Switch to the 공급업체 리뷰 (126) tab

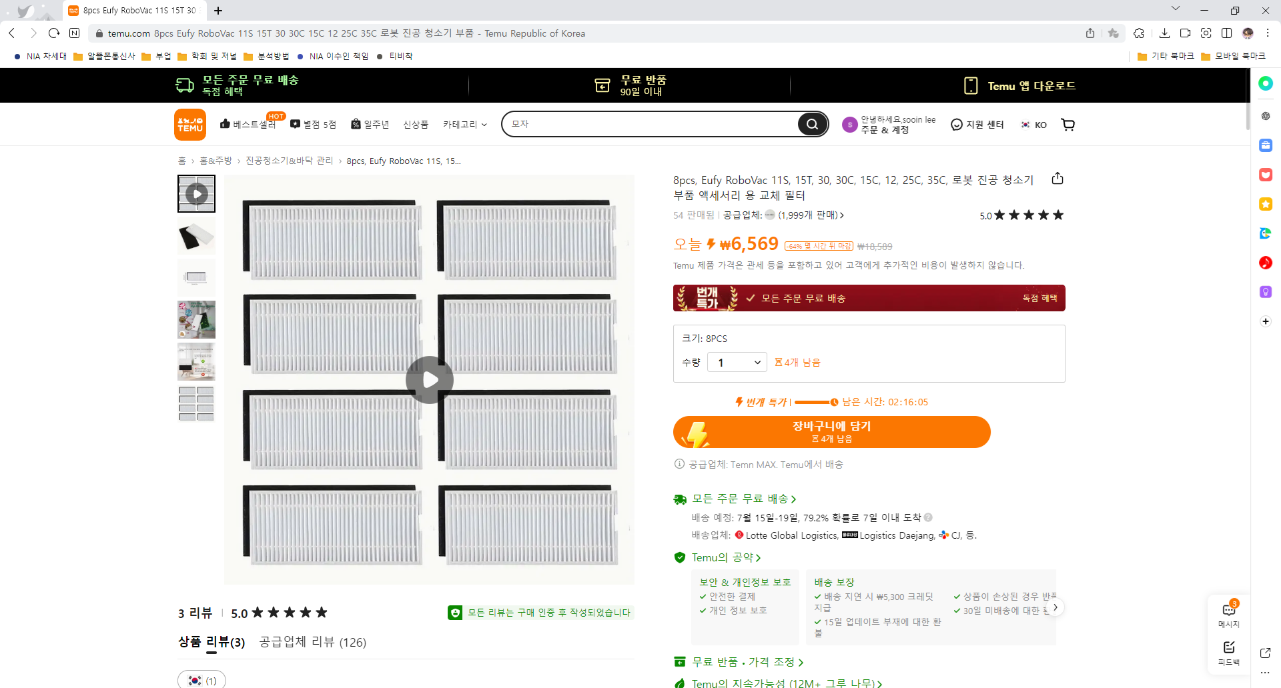pos(312,642)
